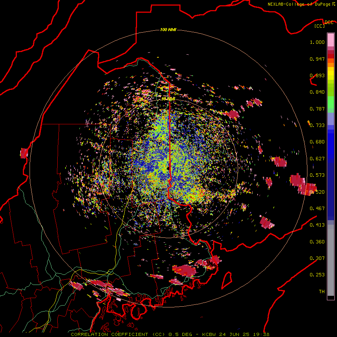Image resolution: width=337 pixels, height=337 pixels.
Task: Click the 0.947 legend value
Action: pyautogui.click(x=317, y=59)
